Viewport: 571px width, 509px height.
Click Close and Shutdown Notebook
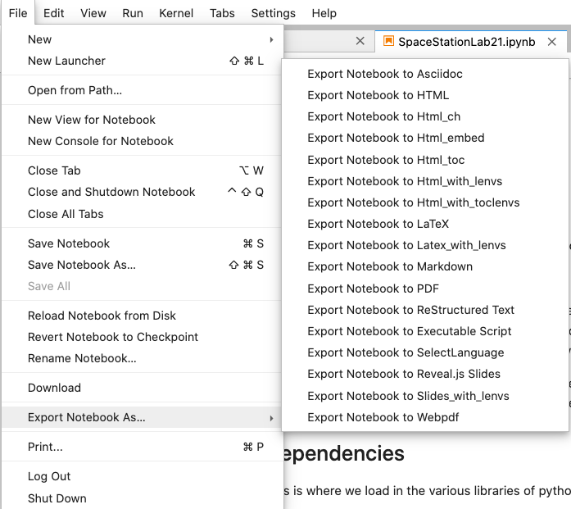point(111,192)
